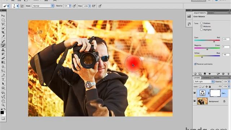
Task: Choose the Midtones tone option
Action: coord(201,26)
